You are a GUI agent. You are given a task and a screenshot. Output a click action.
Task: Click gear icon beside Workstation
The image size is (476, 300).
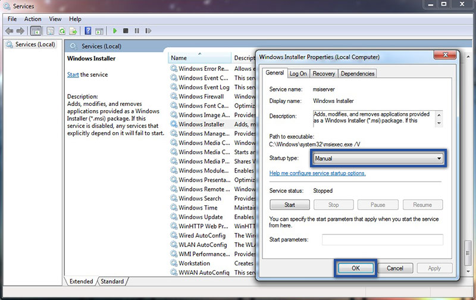(x=174, y=263)
